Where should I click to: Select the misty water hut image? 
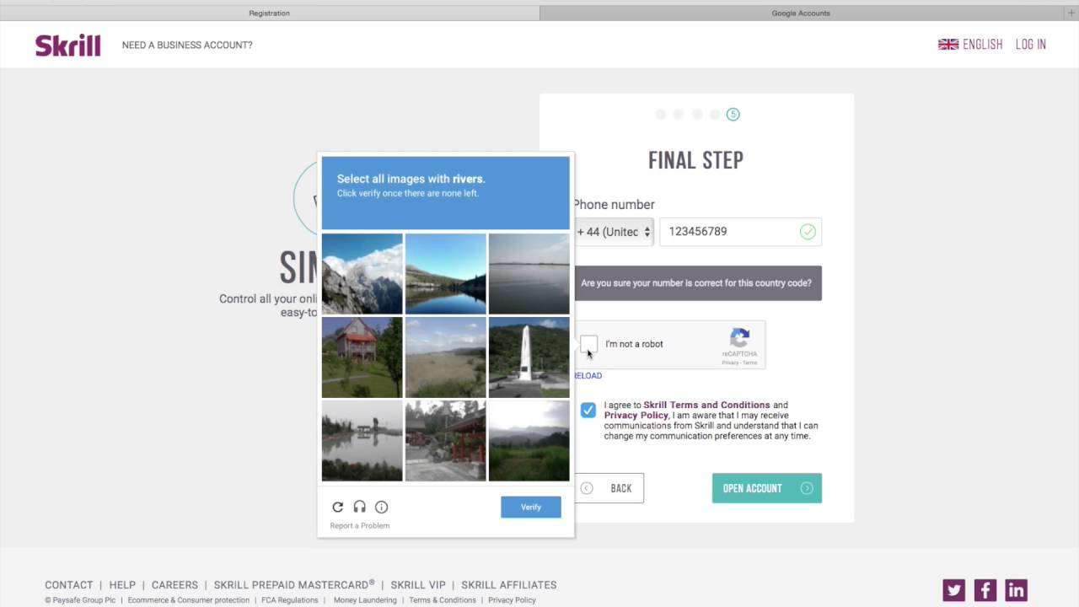[x=362, y=441]
